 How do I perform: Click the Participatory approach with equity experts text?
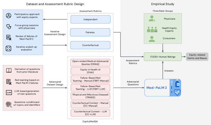(27, 15)
